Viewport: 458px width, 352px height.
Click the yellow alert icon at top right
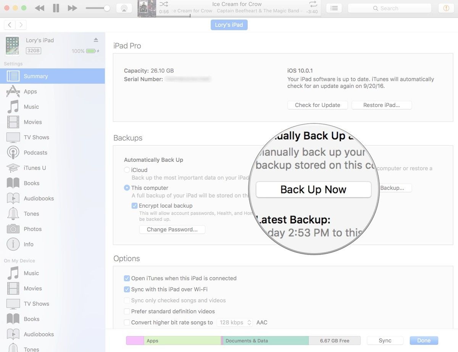pos(446,8)
